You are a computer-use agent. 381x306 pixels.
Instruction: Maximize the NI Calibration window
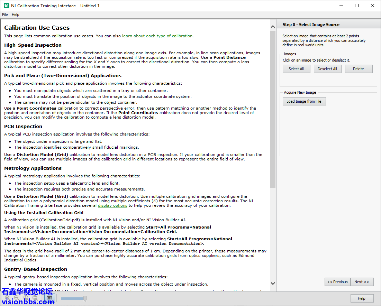pyautogui.click(x=357, y=6)
